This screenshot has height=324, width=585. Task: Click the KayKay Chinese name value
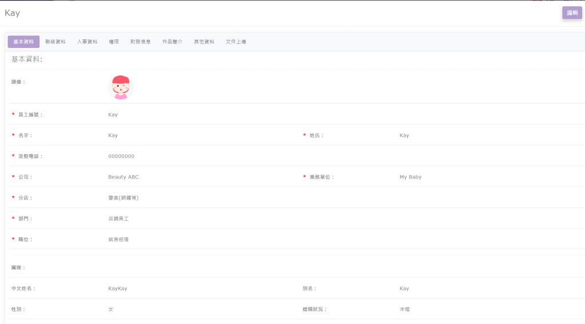[118, 289]
